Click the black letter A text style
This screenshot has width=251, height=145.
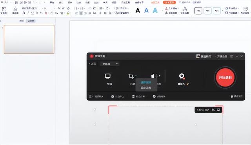point(138,11)
